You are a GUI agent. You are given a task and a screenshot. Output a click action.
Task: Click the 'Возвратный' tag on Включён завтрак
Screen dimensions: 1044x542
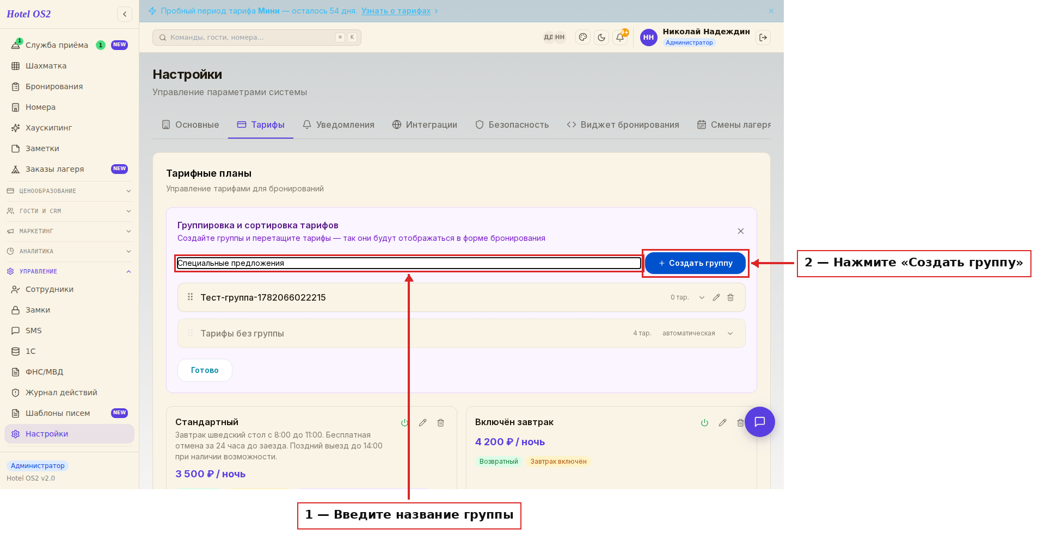coord(499,462)
